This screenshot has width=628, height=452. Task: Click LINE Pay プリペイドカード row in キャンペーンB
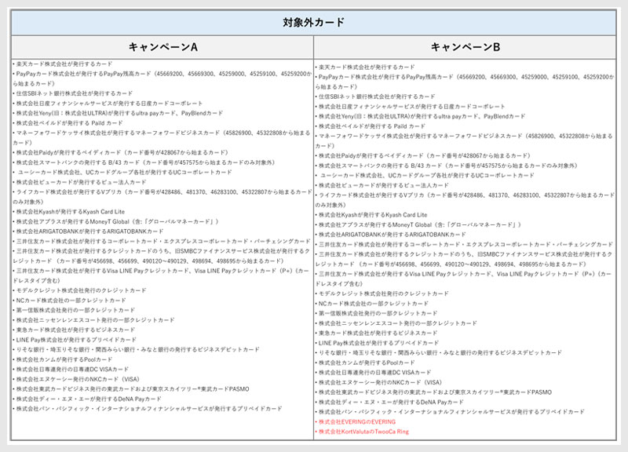[377, 343]
